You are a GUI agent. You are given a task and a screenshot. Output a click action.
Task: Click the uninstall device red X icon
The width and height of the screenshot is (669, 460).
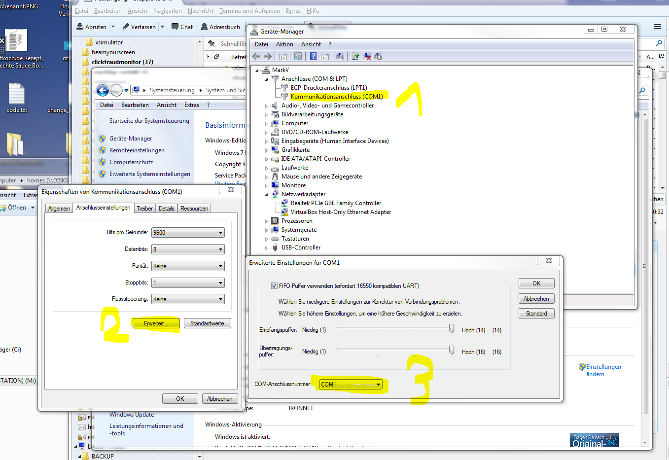tap(367, 57)
